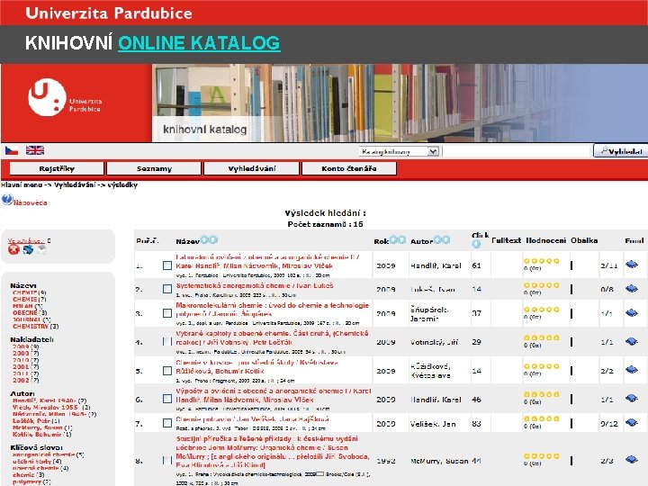Filter by keyword anorganická chemie (5)
This screenshot has height=486, width=648.
coord(49,454)
